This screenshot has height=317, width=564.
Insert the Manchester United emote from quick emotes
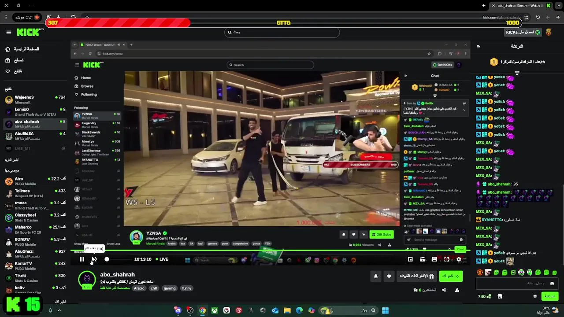click(480, 273)
